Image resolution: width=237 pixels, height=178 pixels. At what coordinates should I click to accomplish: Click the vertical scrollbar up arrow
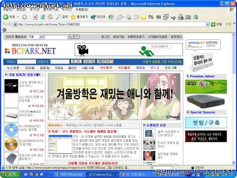coord(234,35)
